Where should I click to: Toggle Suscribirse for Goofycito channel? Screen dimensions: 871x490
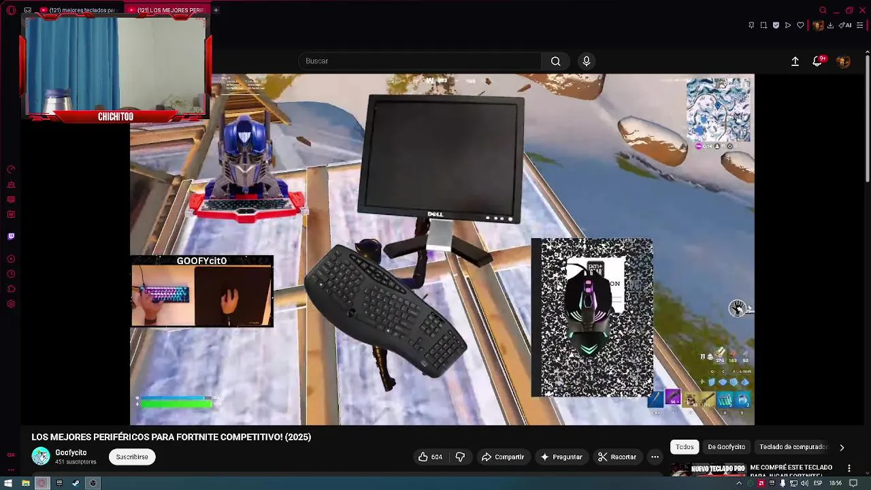[132, 457]
